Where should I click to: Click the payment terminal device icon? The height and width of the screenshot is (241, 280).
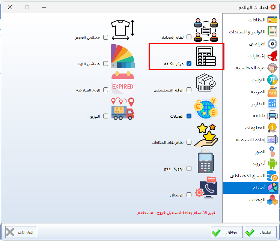[206, 162]
